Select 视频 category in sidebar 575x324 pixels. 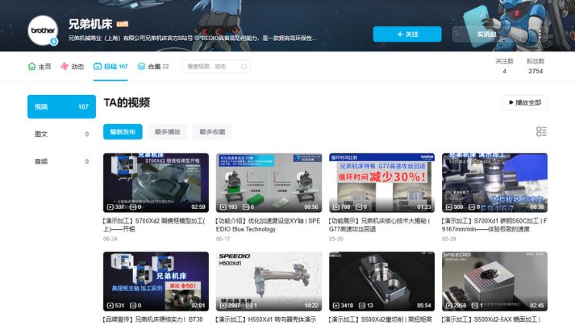[x=61, y=106]
